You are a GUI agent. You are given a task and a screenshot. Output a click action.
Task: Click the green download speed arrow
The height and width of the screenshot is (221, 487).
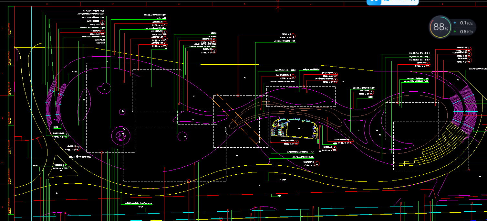pyautogui.click(x=455, y=31)
